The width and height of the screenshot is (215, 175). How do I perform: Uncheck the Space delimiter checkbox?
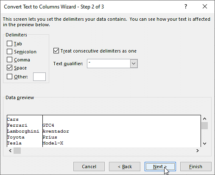9,68
